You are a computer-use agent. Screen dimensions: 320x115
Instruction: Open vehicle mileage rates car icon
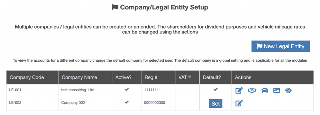[264, 90]
